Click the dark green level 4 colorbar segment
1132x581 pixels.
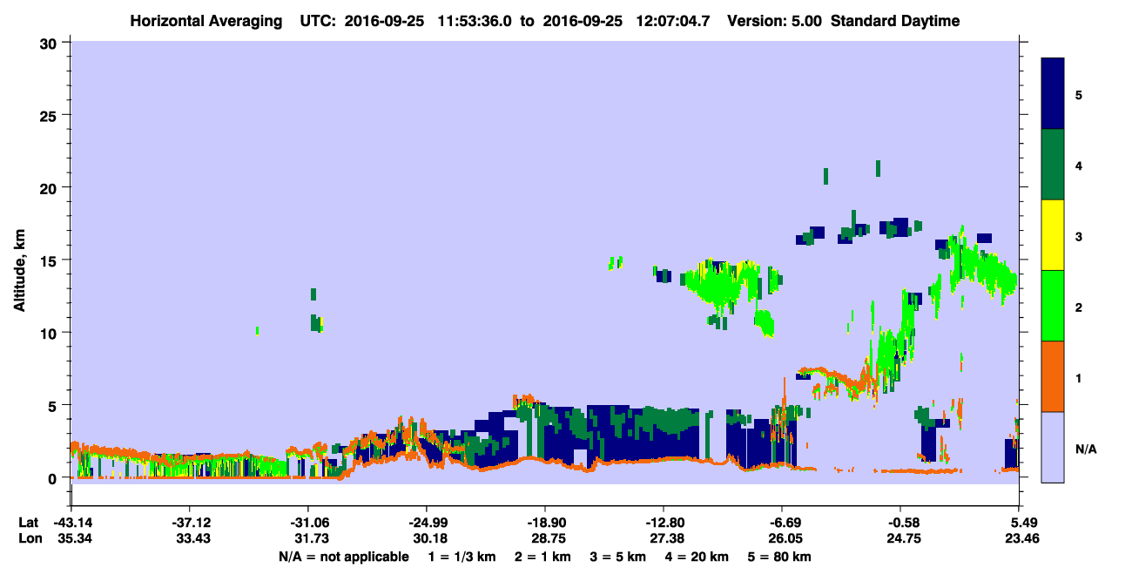[1053, 165]
